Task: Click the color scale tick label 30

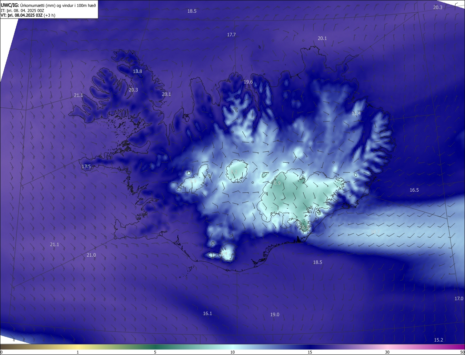Action: [x=387, y=352]
